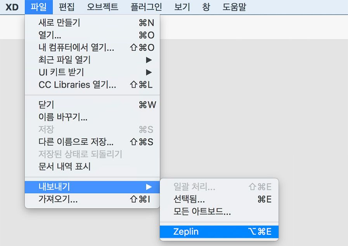
Task: Open the 보기 menu
Action: pyautogui.click(x=182, y=7)
